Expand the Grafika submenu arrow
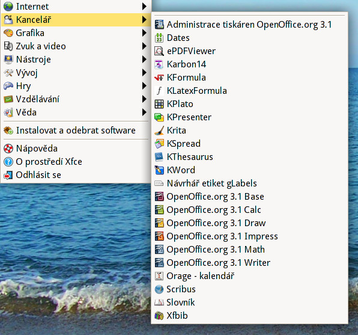This screenshot has width=358, height=335. pos(144,33)
